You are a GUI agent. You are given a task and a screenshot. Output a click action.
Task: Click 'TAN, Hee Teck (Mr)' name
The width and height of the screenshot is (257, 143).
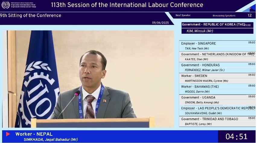tap(197, 48)
